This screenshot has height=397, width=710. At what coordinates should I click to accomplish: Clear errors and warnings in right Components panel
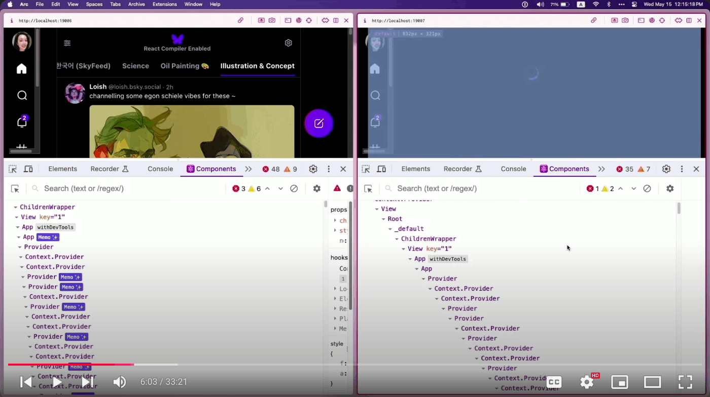pos(647,188)
